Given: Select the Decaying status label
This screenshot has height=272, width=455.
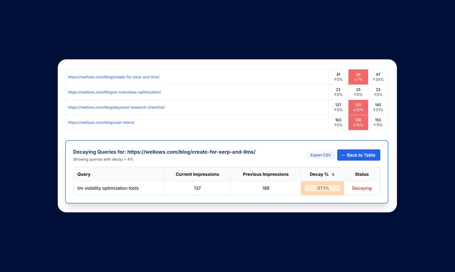Looking at the screenshot, I should click(362, 188).
